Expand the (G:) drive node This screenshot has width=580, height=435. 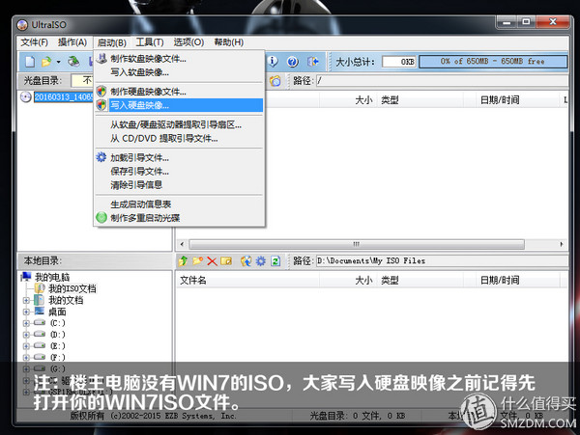[x=26, y=369]
